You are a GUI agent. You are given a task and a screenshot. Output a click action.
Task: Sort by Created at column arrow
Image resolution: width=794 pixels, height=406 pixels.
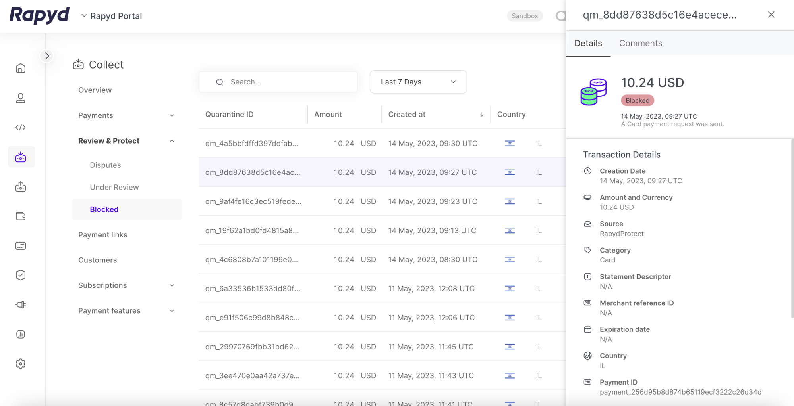(x=481, y=115)
